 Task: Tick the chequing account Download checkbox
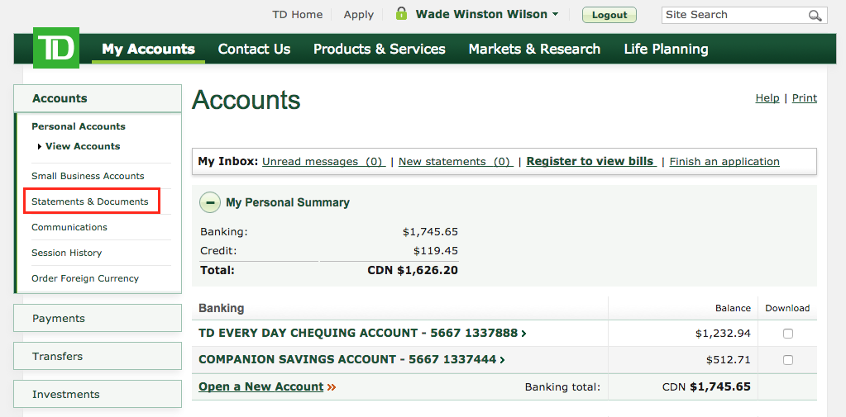788,334
